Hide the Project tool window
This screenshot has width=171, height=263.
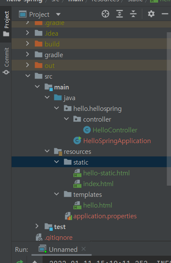[x=165, y=14]
